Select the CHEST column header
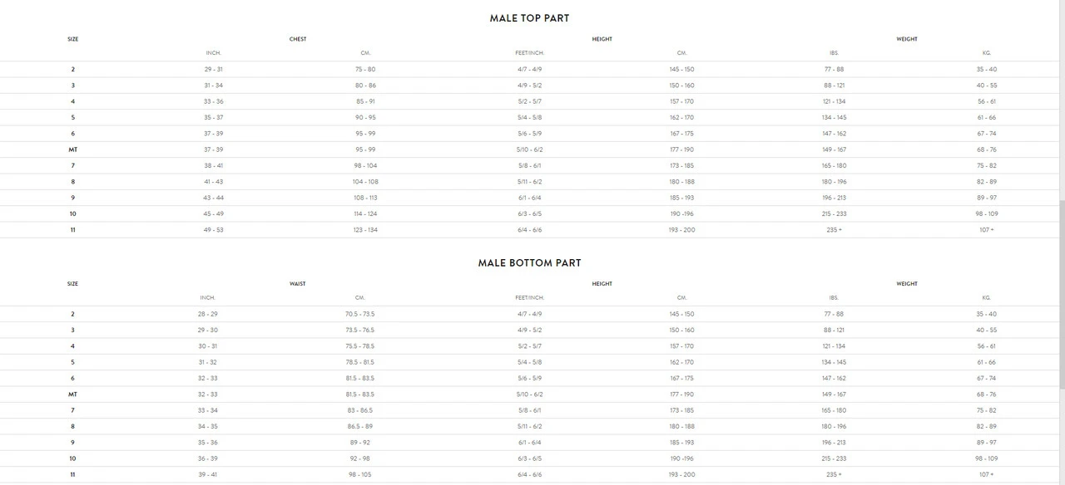 click(297, 39)
